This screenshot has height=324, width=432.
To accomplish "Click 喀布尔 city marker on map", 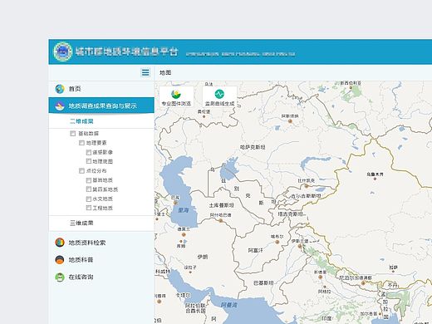I will 277,242.
